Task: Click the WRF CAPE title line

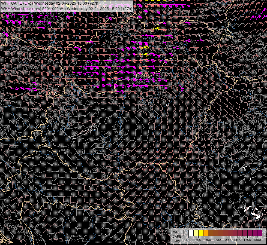Action: 50,3
